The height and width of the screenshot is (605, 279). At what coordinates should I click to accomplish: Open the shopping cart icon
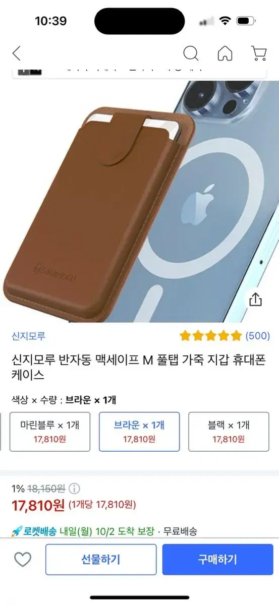(x=258, y=53)
